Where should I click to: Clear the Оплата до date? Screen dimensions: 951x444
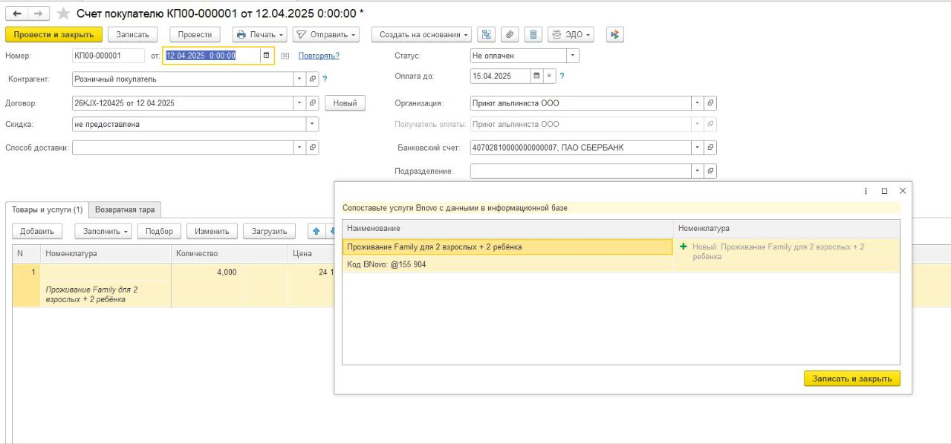pos(549,76)
